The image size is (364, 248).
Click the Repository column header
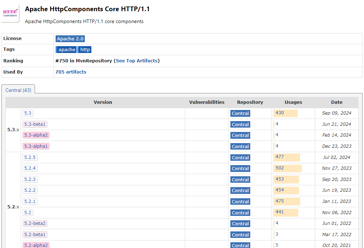[250, 102]
